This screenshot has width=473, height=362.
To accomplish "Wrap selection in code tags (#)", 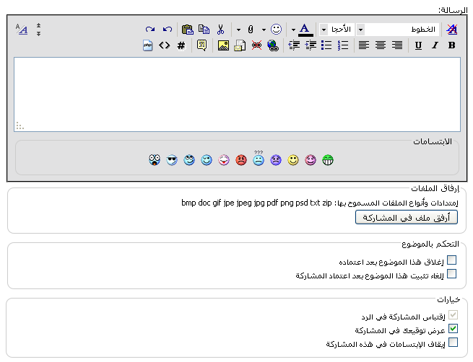I will pos(181,45).
